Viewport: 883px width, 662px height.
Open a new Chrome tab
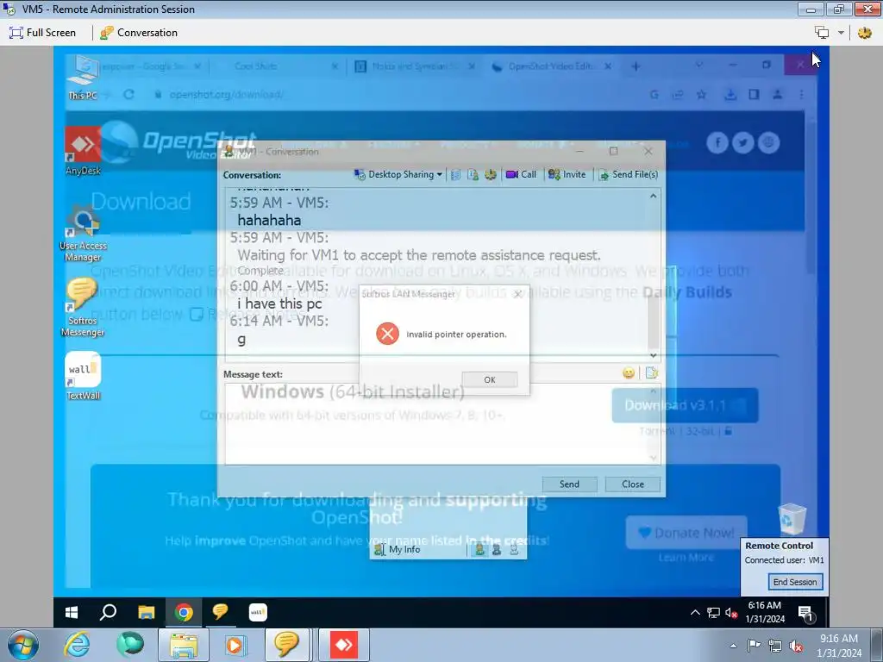[636, 66]
